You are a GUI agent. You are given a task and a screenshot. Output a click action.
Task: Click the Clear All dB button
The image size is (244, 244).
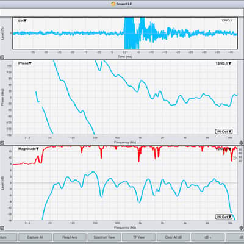(x=173, y=237)
